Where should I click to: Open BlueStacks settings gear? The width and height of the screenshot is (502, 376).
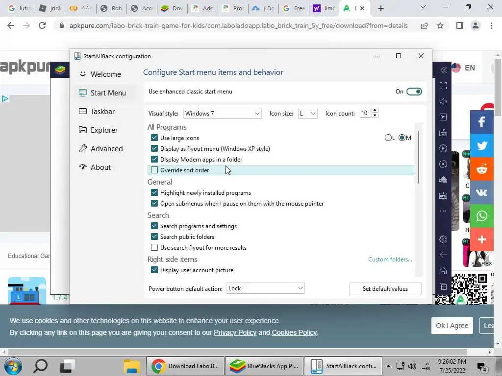click(443, 239)
